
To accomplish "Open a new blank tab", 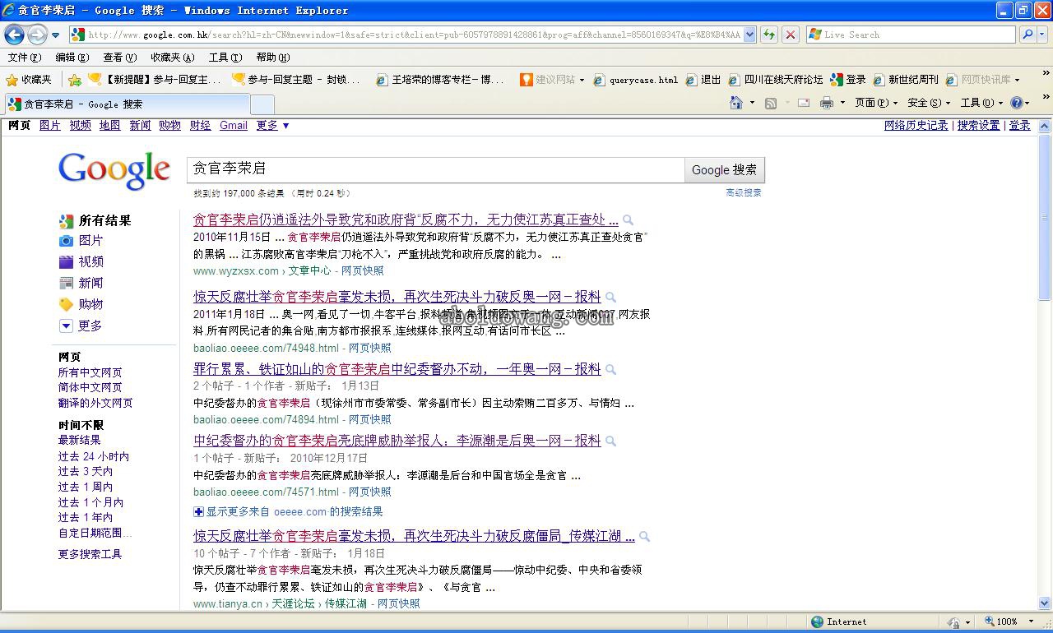I will pos(262,104).
